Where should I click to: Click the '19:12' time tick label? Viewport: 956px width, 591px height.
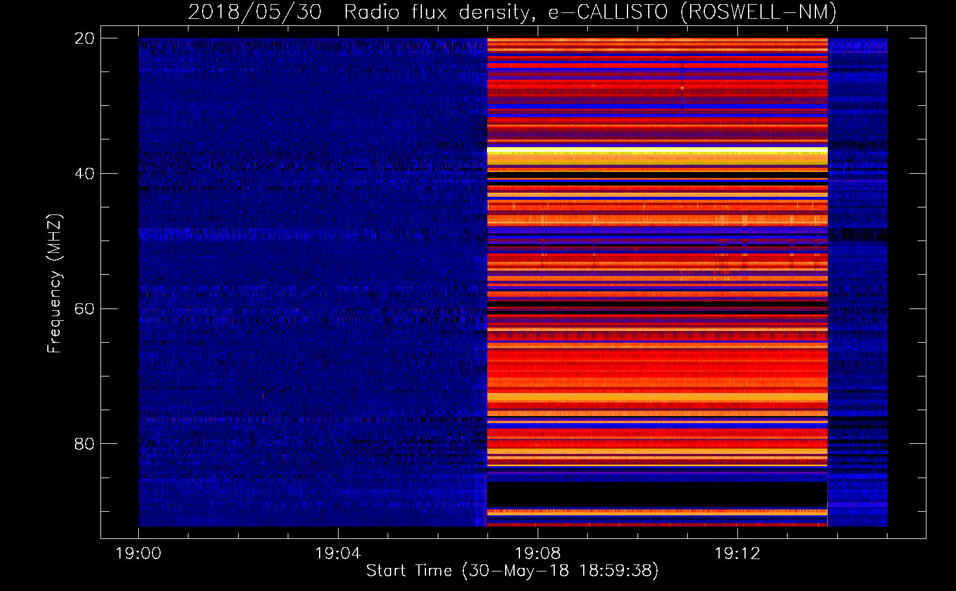click(x=737, y=554)
